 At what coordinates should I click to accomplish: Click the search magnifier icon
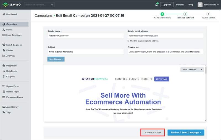pos(52,5)
